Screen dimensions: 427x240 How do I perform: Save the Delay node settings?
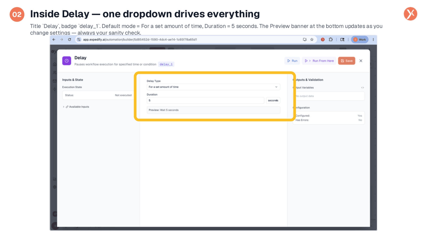(x=347, y=61)
